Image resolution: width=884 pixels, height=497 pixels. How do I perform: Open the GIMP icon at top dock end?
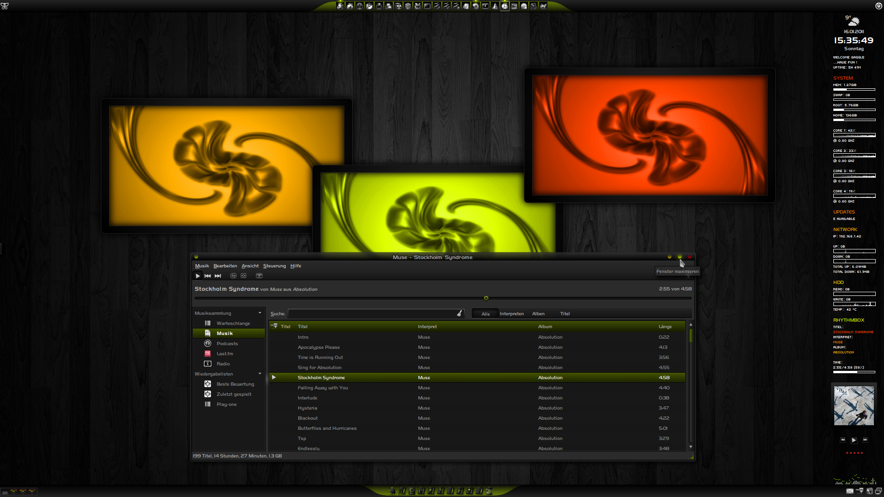543,6
